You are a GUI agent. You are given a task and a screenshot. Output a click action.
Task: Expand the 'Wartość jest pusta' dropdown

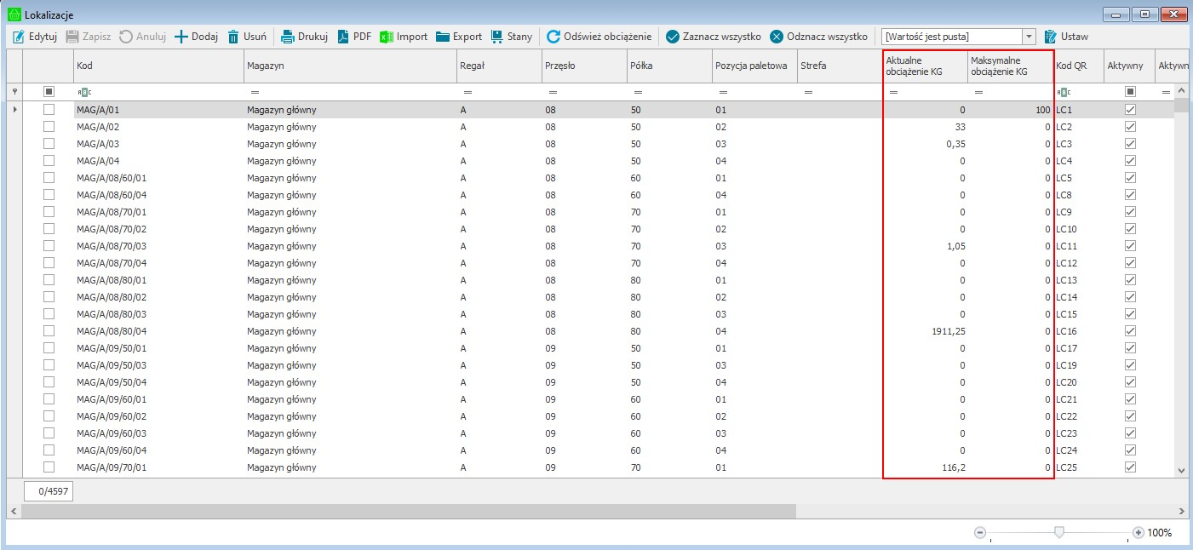pyautogui.click(x=1029, y=37)
